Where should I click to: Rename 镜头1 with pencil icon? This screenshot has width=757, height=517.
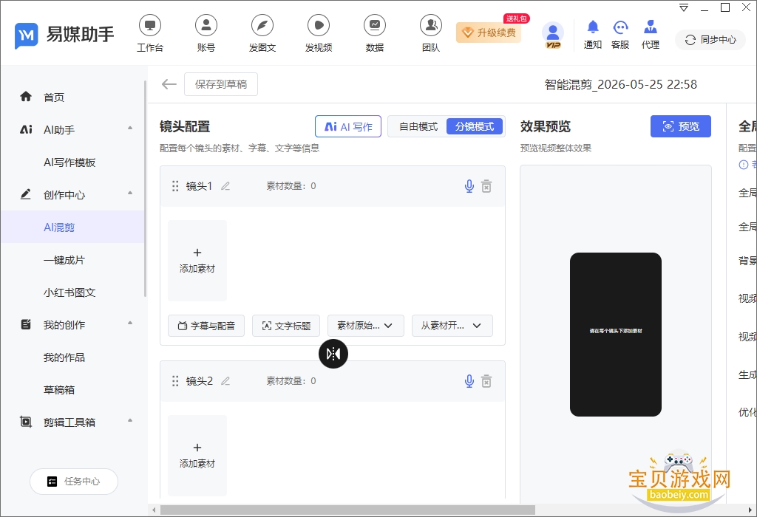pyautogui.click(x=225, y=186)
